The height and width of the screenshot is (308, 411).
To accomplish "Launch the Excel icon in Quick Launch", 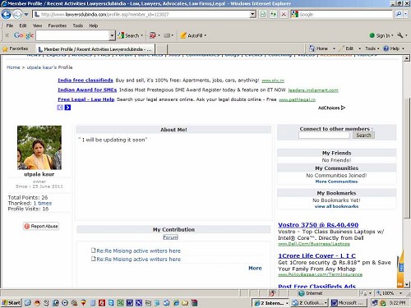I will click(120, 303).
